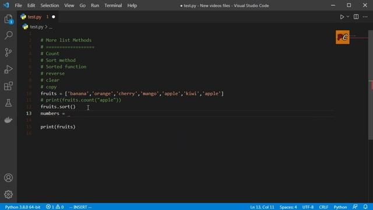
Task: Go to line via Ln 13, Col 11
Action: click(262, 207)
